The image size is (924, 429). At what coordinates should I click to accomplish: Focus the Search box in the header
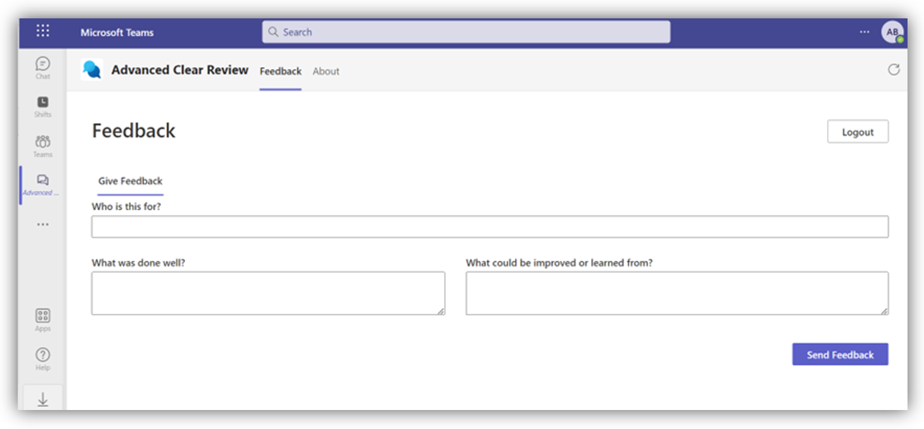tap(466, 32)
